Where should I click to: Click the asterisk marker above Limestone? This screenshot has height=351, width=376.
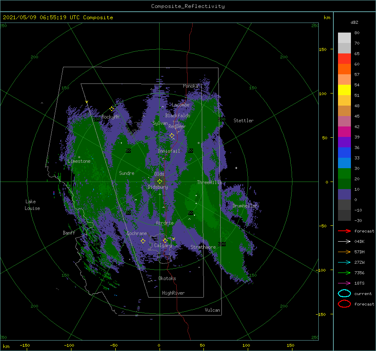coord(79,157)
